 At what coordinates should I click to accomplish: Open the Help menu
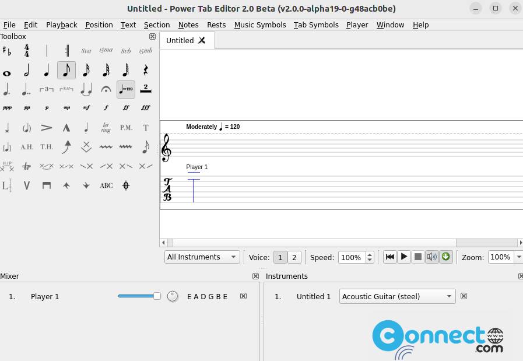point(420,25)
